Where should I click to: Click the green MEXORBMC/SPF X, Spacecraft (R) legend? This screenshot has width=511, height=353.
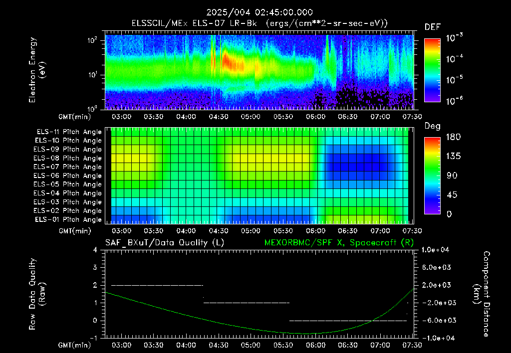point(339,243)
